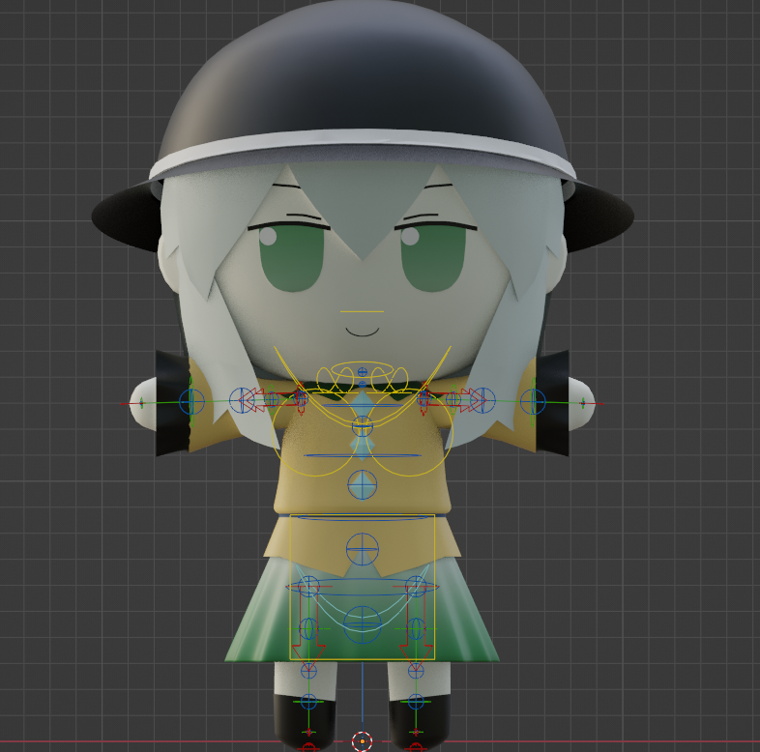Select the screen-right knee control widget
Viewport: 760px width, 752px height.
416,629
